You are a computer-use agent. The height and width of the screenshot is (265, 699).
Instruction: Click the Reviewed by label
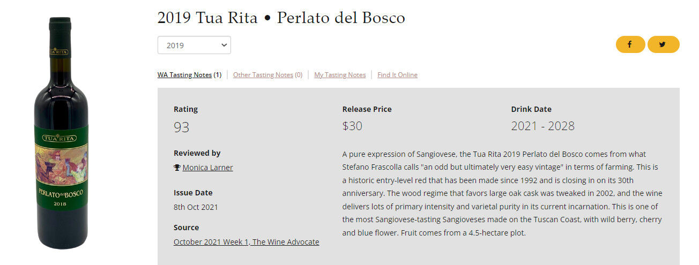point(197,153)
